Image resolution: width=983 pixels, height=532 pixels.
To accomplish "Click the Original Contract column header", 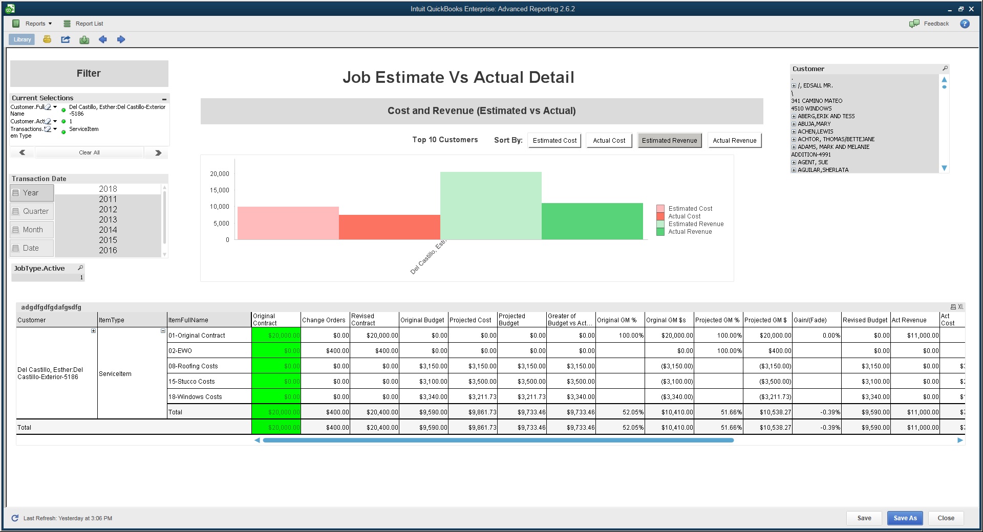I will [276, 320].
